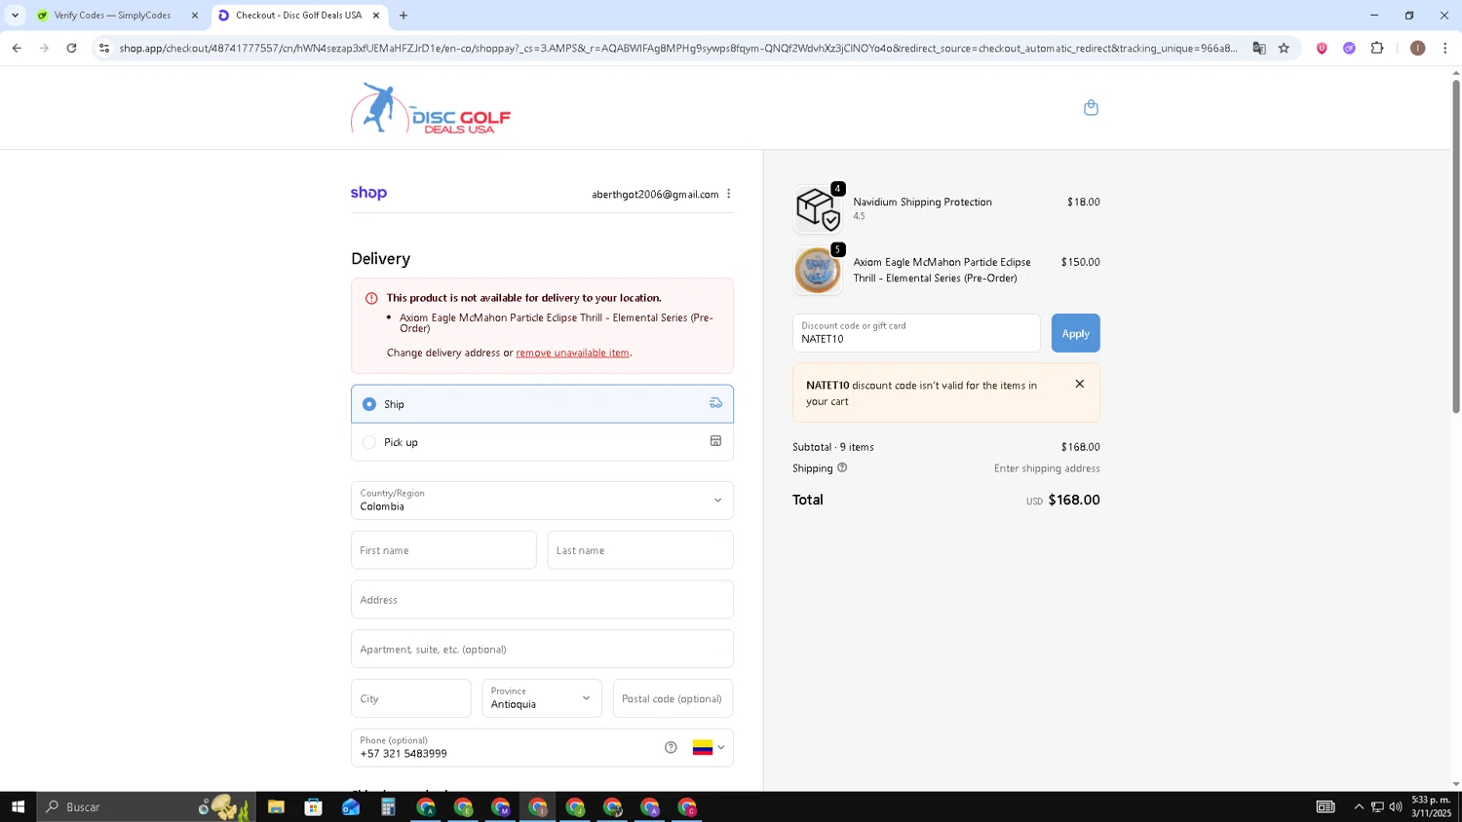Click the volume speaker tray icon

pos(1396,806)
